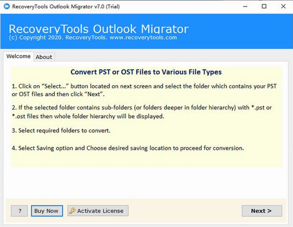Click the Buy Now button
Image resolution: width=293 pixels, height=227 pixels.
click(47, 211)
